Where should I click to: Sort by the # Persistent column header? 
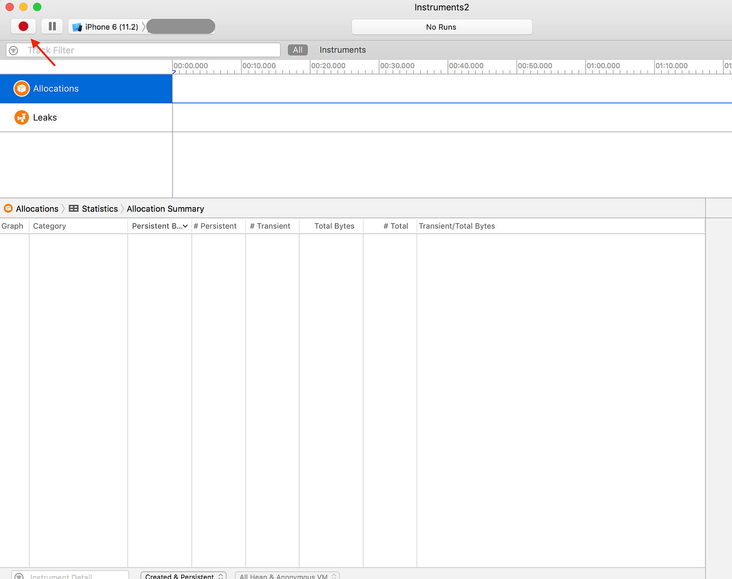coord(219,226)
